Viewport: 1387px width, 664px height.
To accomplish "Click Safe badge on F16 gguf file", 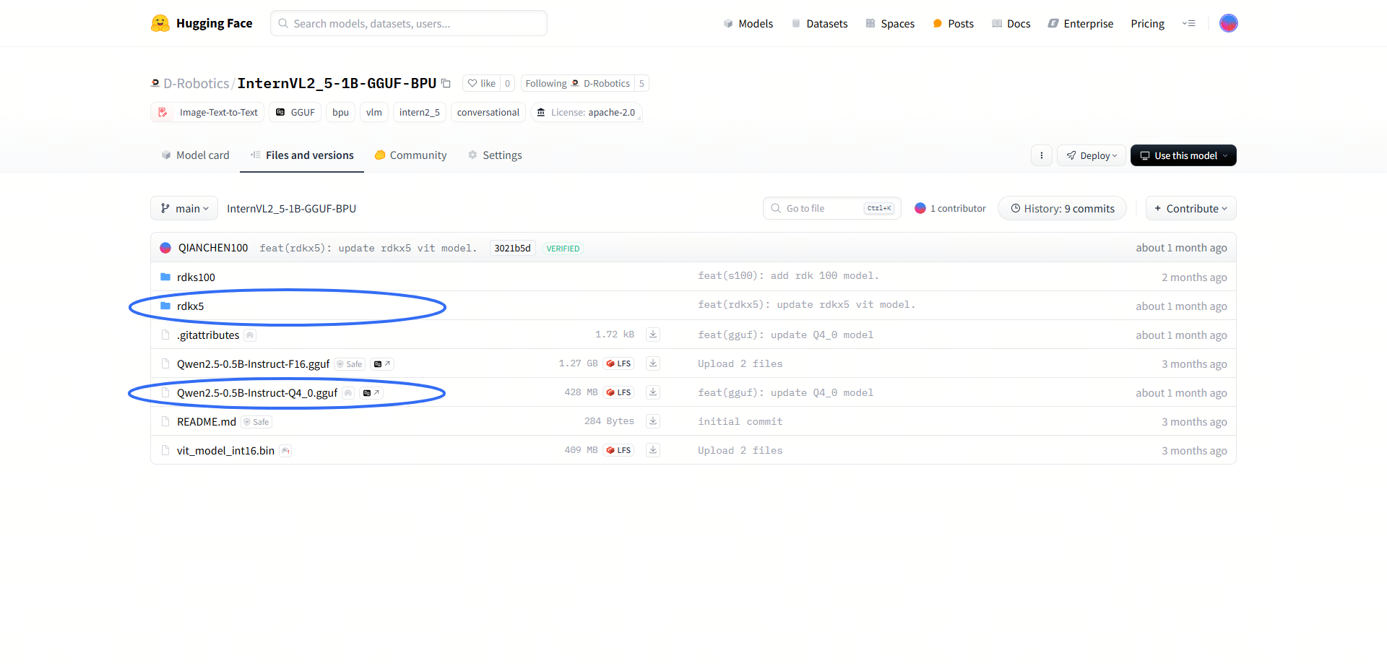I will pos(350,364).
